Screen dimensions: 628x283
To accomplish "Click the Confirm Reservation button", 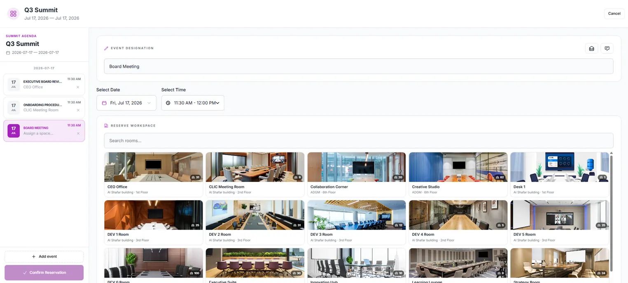I will pos(44,273).
